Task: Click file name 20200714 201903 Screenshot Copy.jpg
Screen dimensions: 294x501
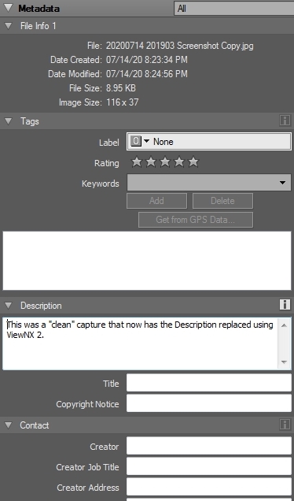Action: pos(179,46)
